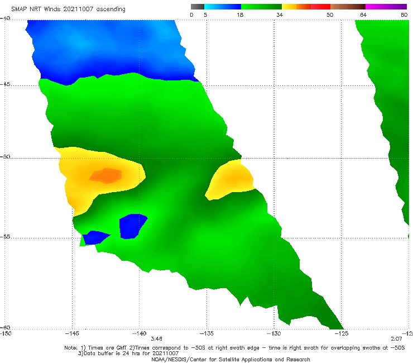Screen dimensions: 413x363
Task: Click the swath time label '3:46'
Action: pyautogui.click(x=156, y=339)
